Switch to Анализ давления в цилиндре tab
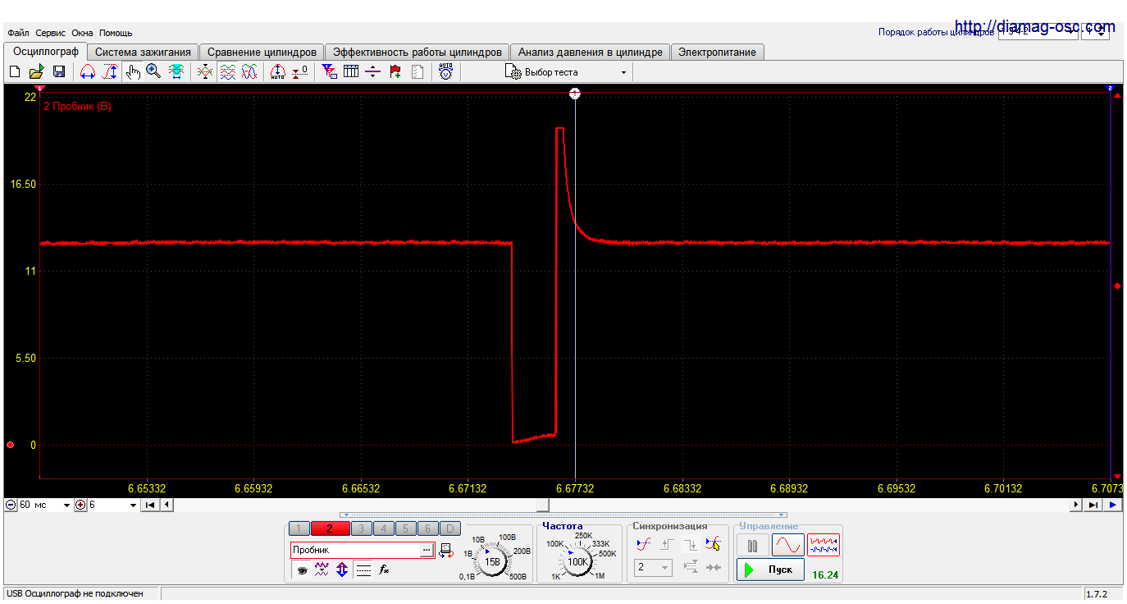 591,52
